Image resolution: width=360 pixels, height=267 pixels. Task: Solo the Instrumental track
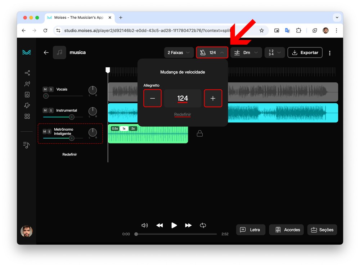[51, 110]
